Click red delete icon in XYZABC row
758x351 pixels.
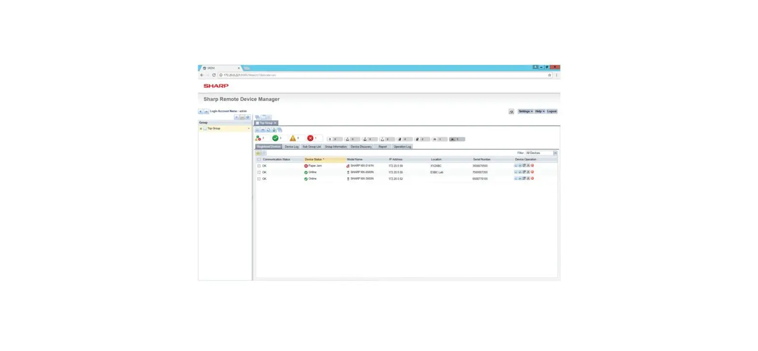[x=532, y=166]
